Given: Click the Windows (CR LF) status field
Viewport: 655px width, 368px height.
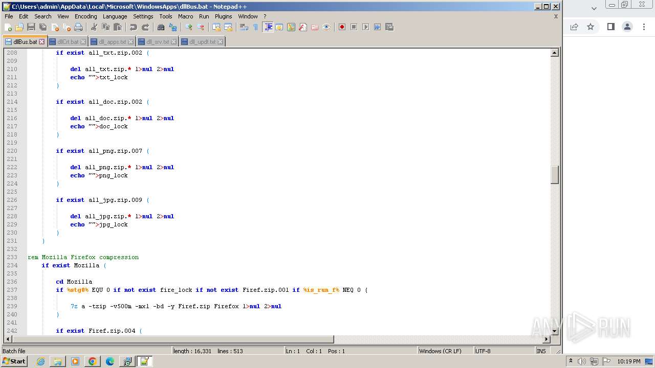Looking at the screenshot, I should pos(445,351).
